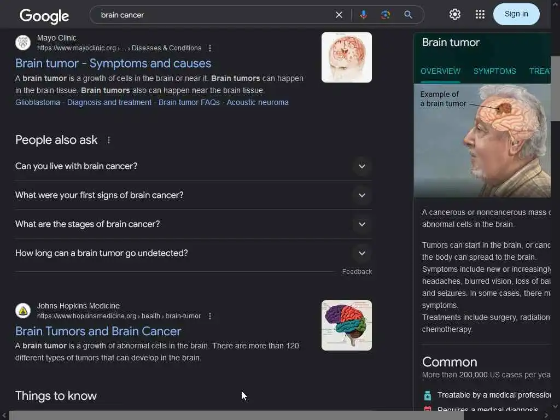Open the three-dot menu beside People also ask

point(109,140)
